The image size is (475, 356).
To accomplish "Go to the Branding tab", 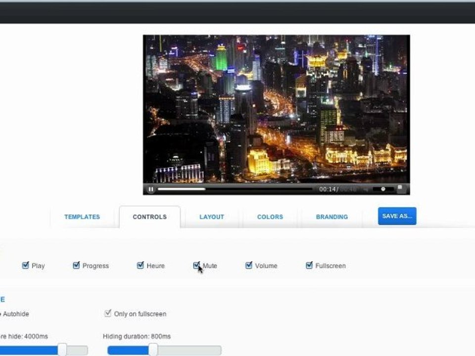I will pyautogui.click(x=332, y=217).
